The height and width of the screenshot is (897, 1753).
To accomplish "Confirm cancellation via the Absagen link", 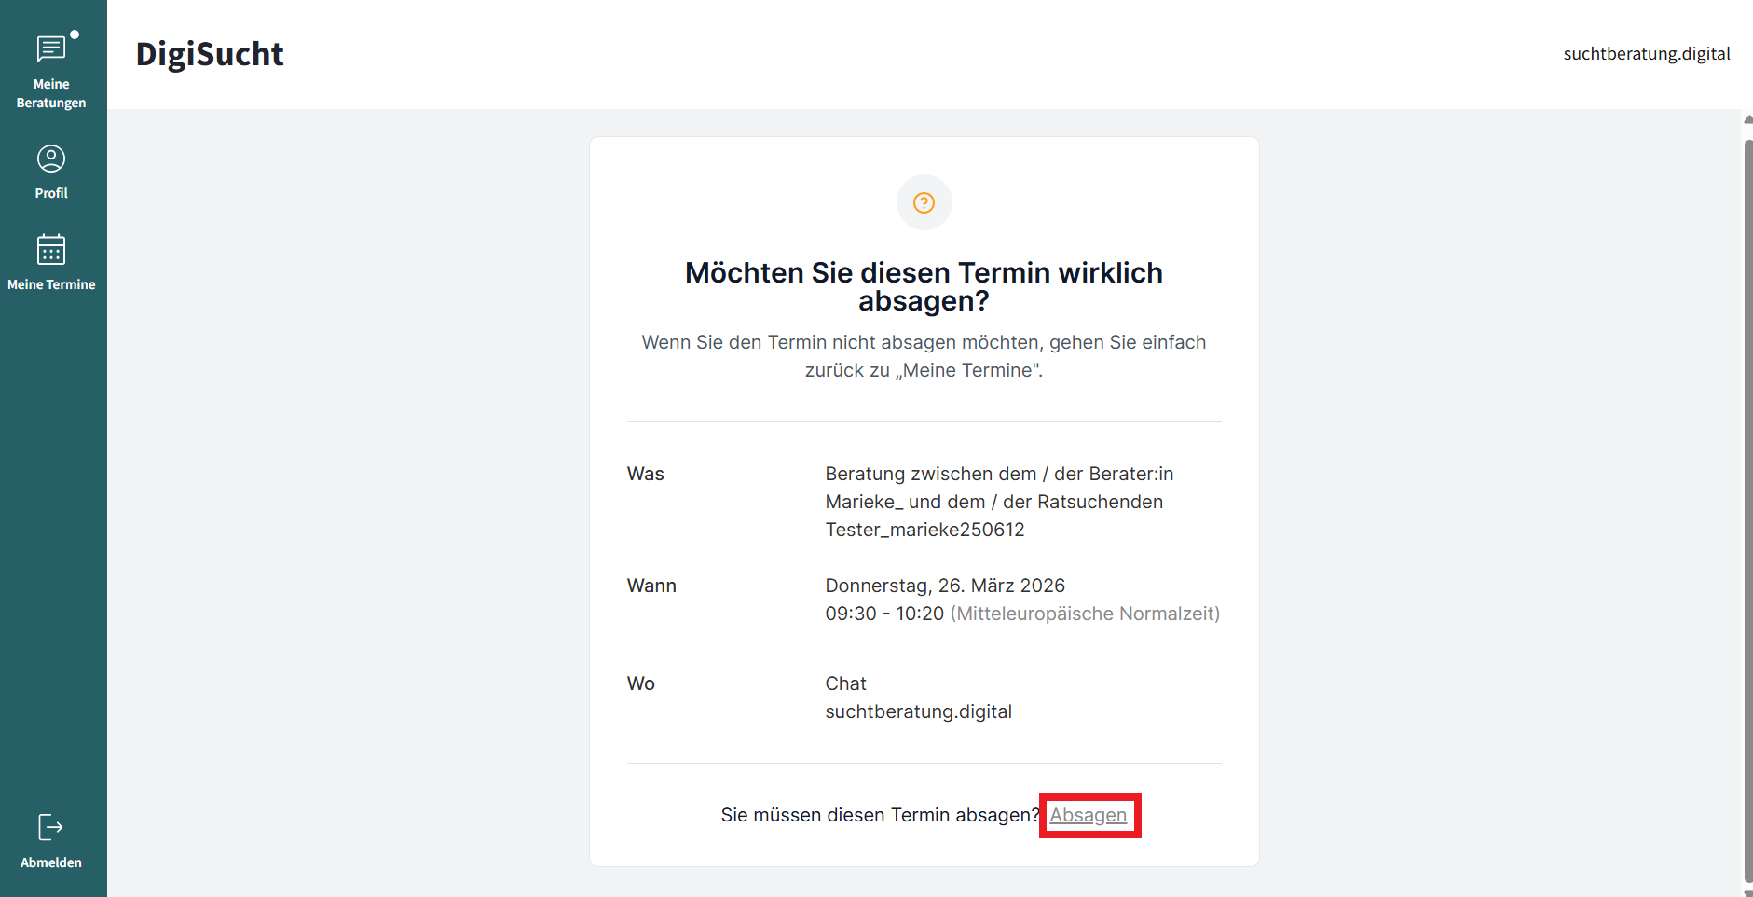I will click(1088, 815).
